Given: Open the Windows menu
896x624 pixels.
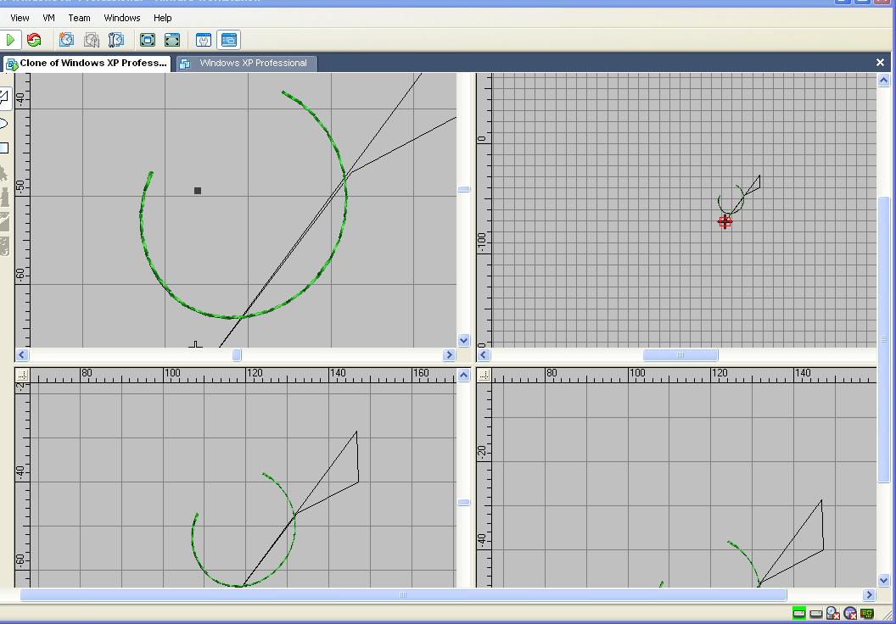Looking at the screenshot, I should (x=122, y=17).
